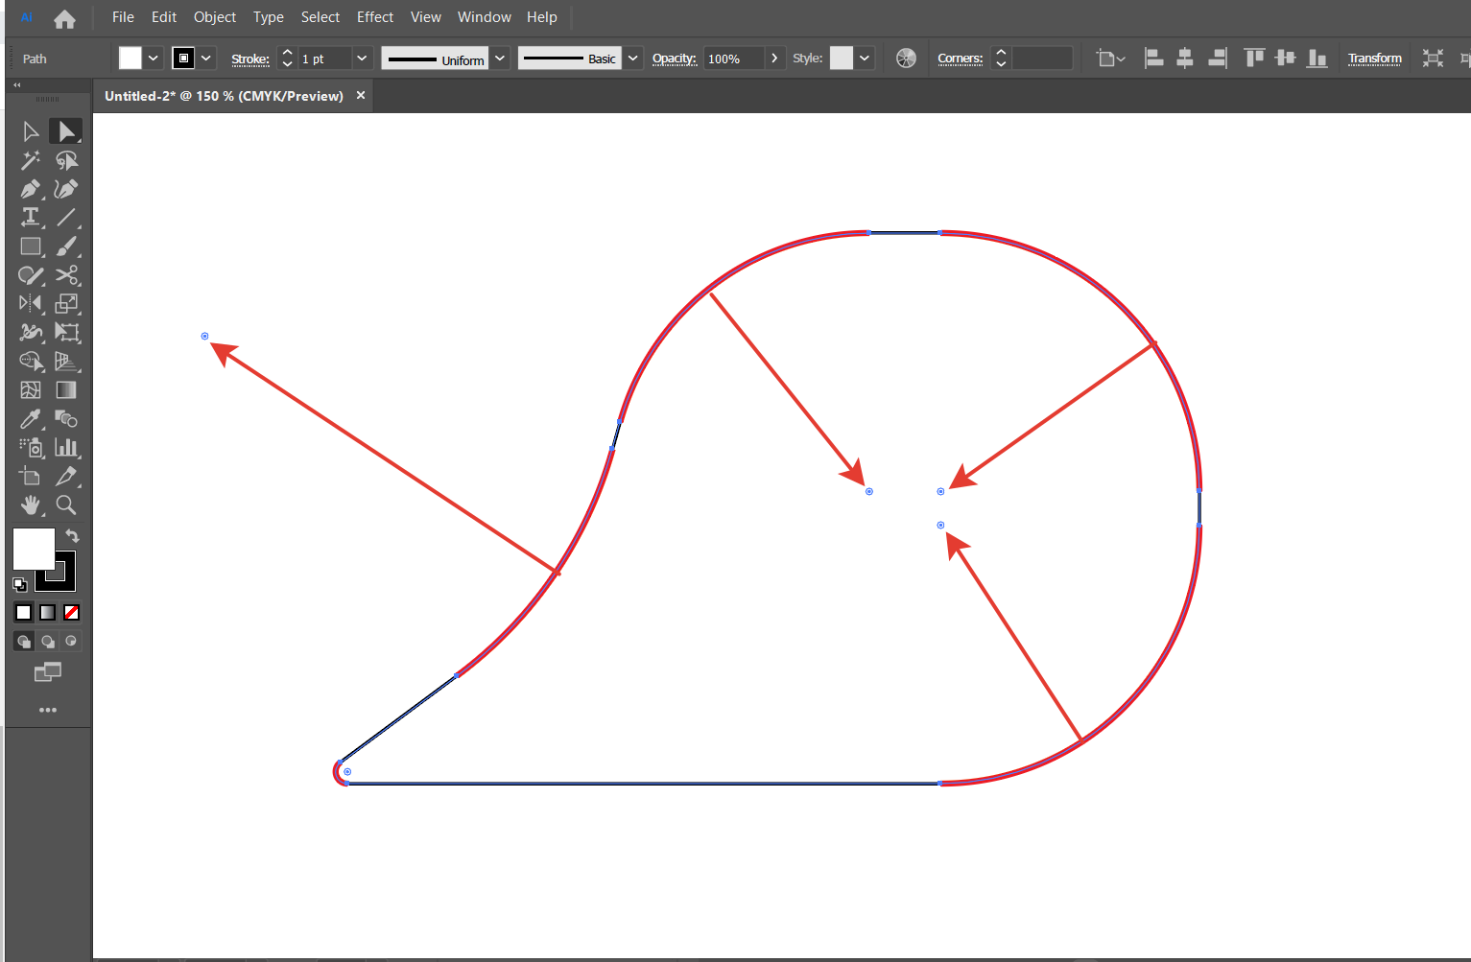Grab the Zoom tool
This screenshot has height=962, width=1471.
pos(66,505)
